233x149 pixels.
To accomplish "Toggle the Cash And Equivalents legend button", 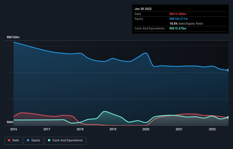I will (x=65, y=141).
